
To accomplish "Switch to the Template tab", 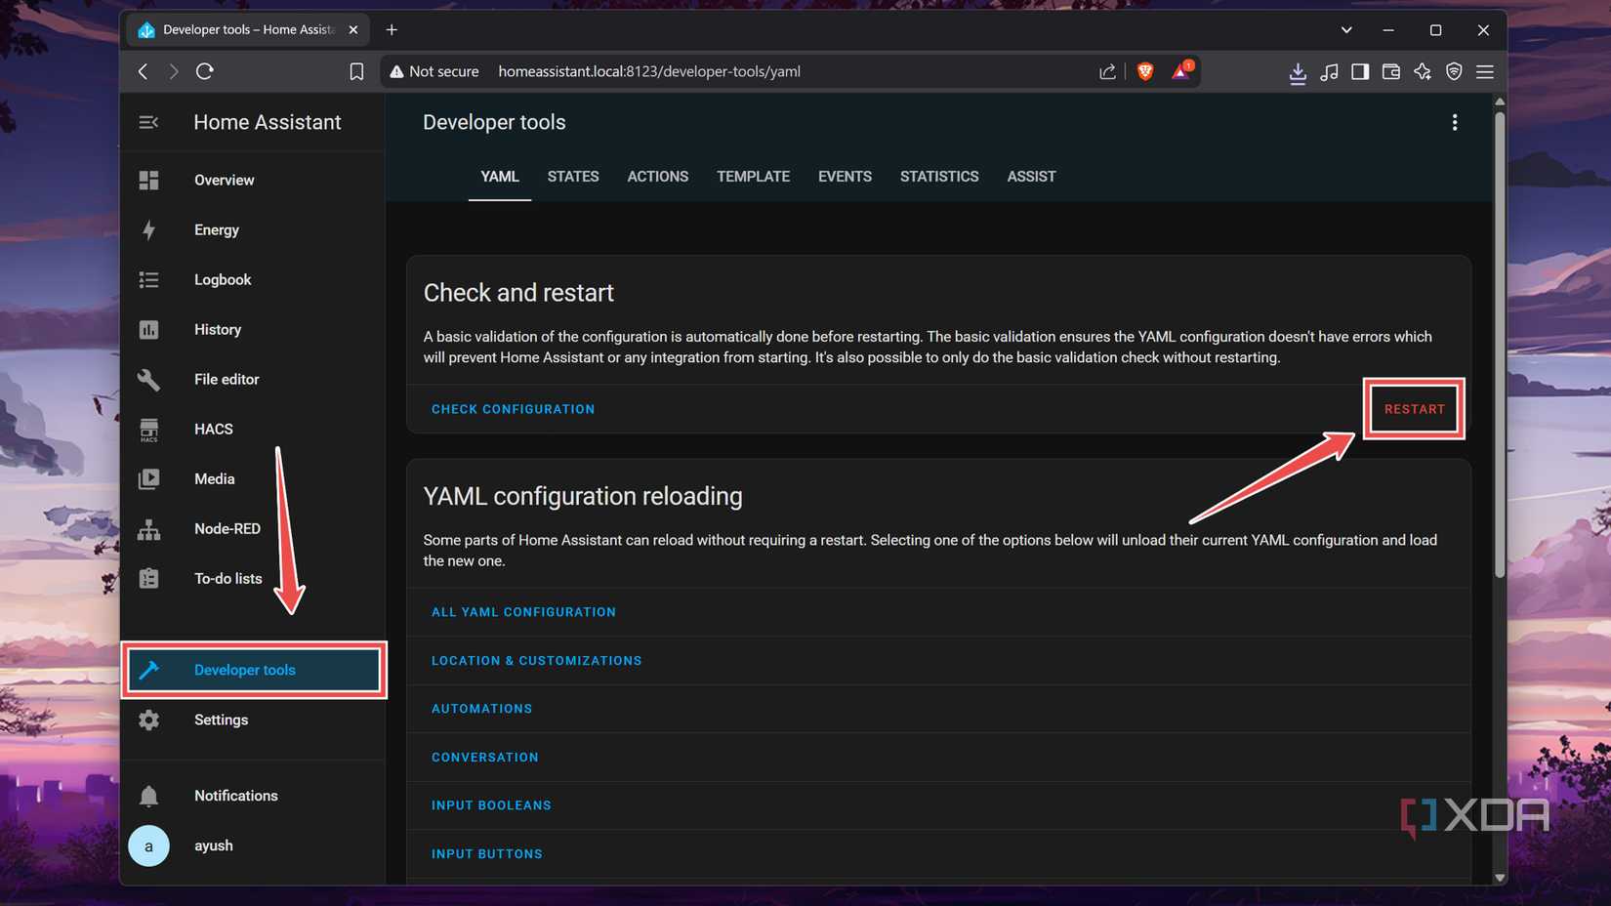I will pos(752,177).
